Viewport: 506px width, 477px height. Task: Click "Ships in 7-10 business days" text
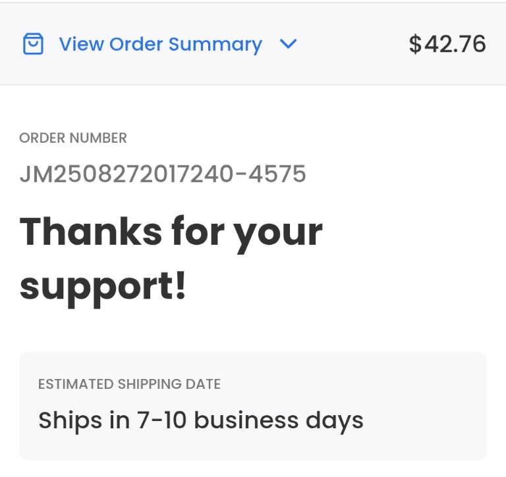pos(201,420)
